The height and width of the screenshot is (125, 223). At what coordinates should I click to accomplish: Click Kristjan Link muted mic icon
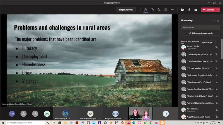tap(217, 96)
